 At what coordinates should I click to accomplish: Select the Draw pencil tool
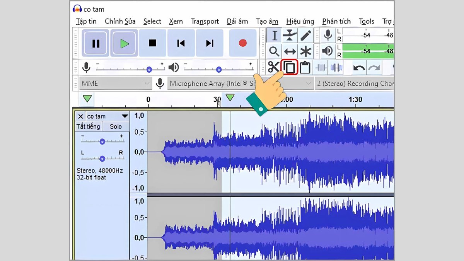[x=305, y=36]
